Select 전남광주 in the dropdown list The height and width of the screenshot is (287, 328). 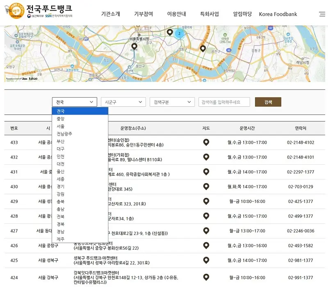(x=80, y=134)
